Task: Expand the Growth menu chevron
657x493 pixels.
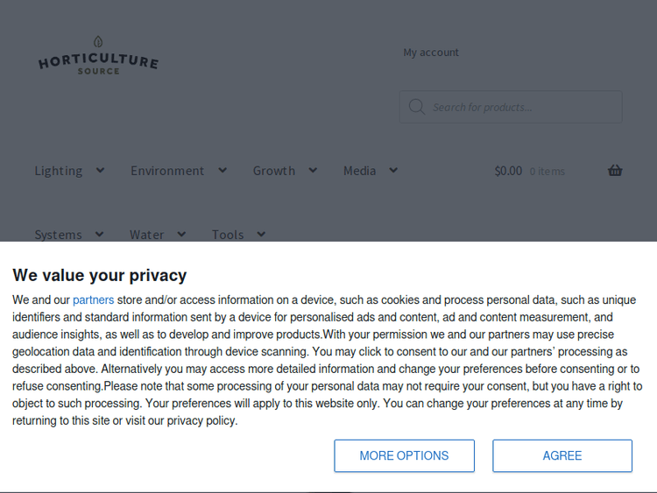Action: point(313,171)
